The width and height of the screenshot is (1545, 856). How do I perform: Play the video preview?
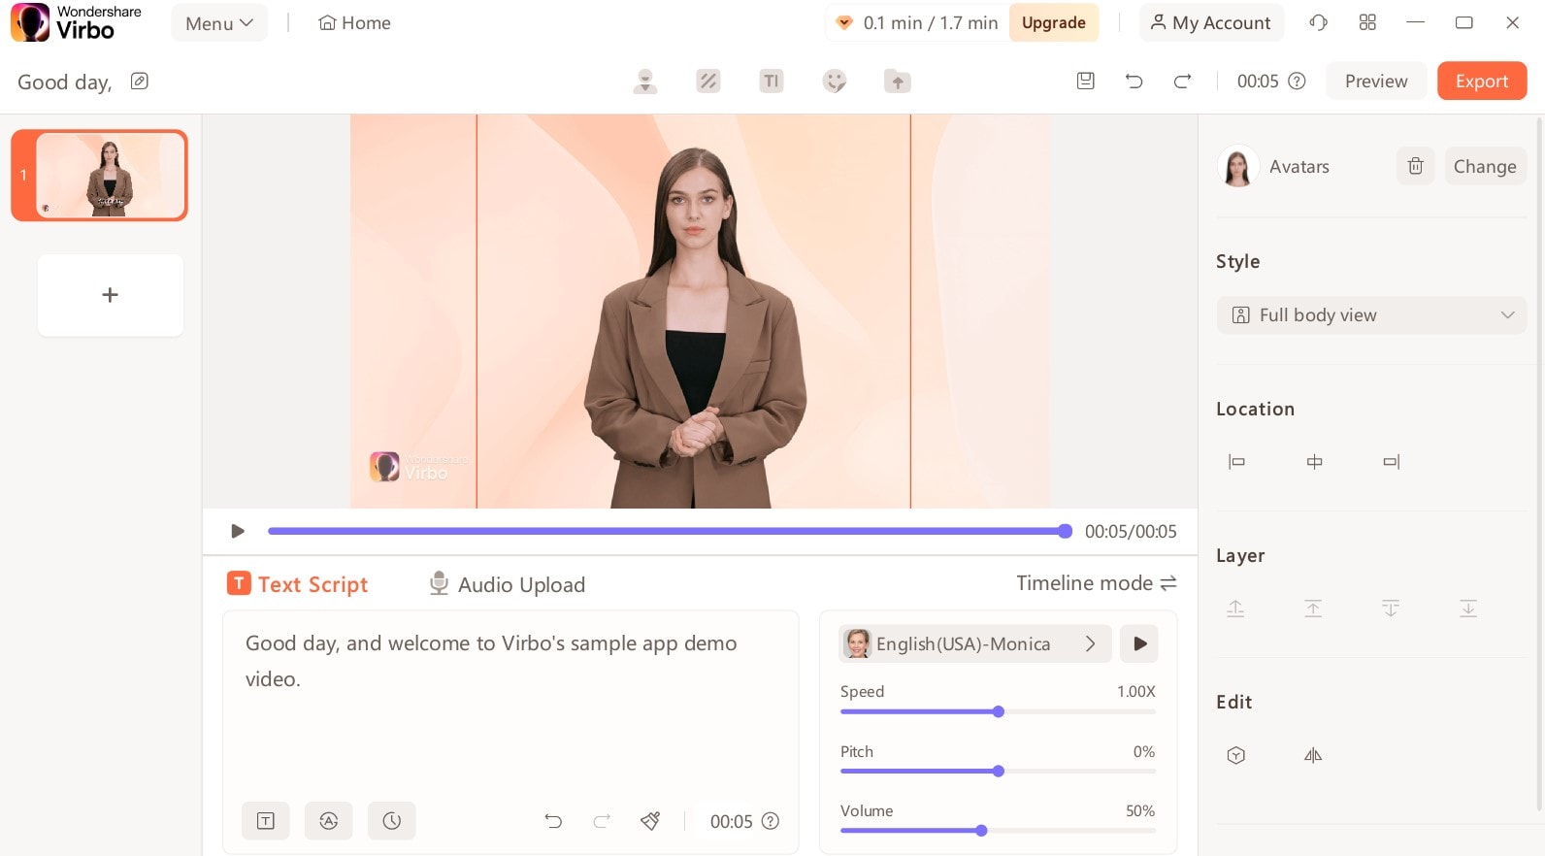point(238,531)
